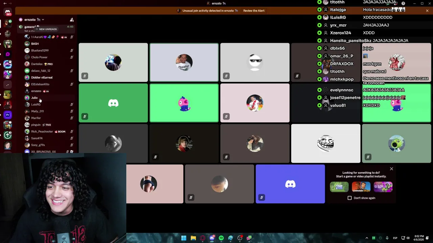Open the purple activity game thumbnail
This screenshot has width=433, height=243.
pos(383,187)
